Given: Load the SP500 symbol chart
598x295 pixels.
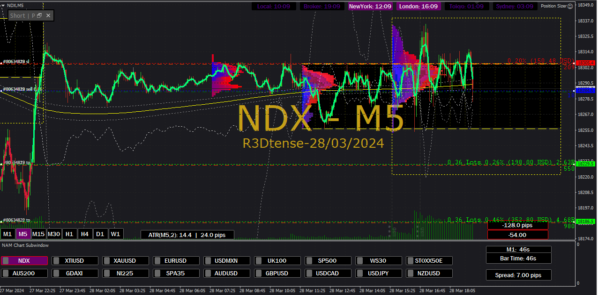Looking at the screenshot, I should click(328, 260).
